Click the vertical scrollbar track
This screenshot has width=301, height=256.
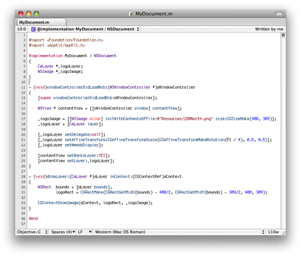click(283, 133)
